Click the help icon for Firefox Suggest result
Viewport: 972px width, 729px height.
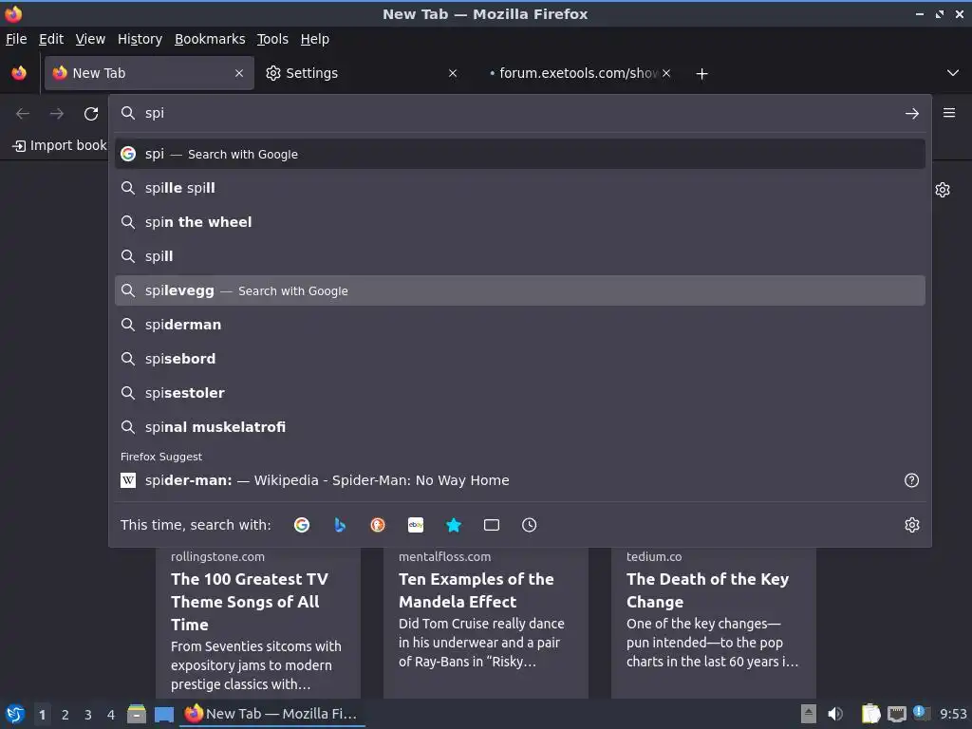pyautogui.click(x=911, y=480)
